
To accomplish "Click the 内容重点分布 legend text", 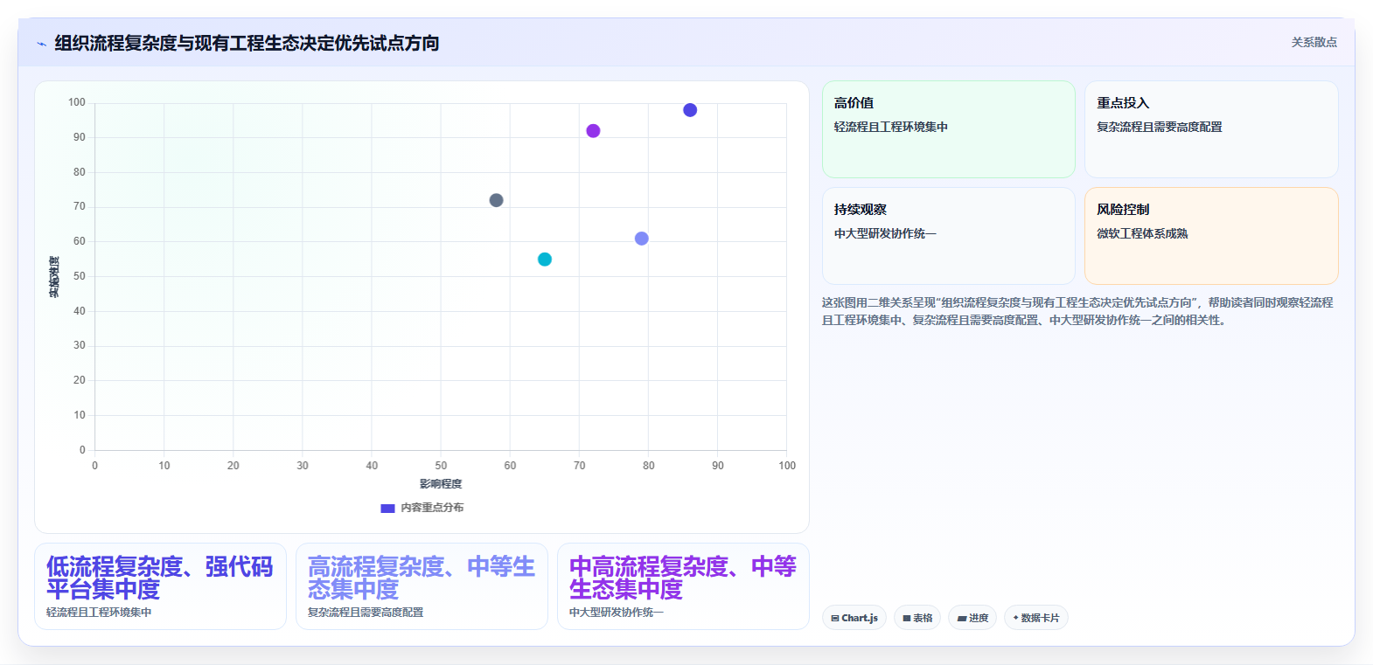I will point(432,508).
